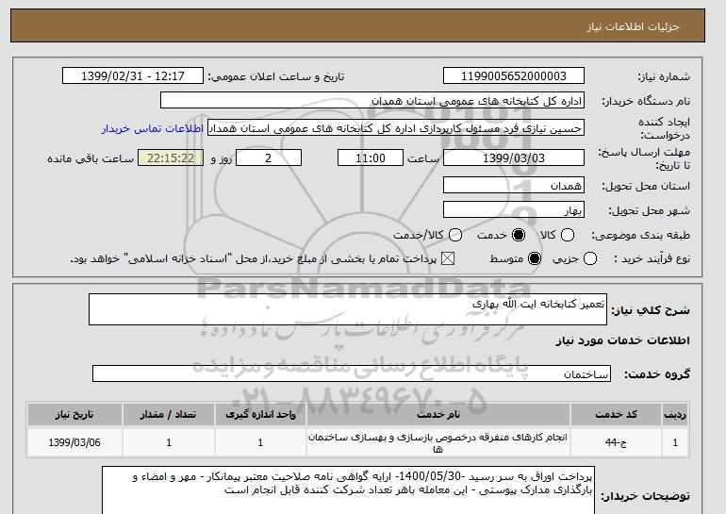Click the شماره نیاز label
The width and height of the screenshot is (726, 514).
664,76
